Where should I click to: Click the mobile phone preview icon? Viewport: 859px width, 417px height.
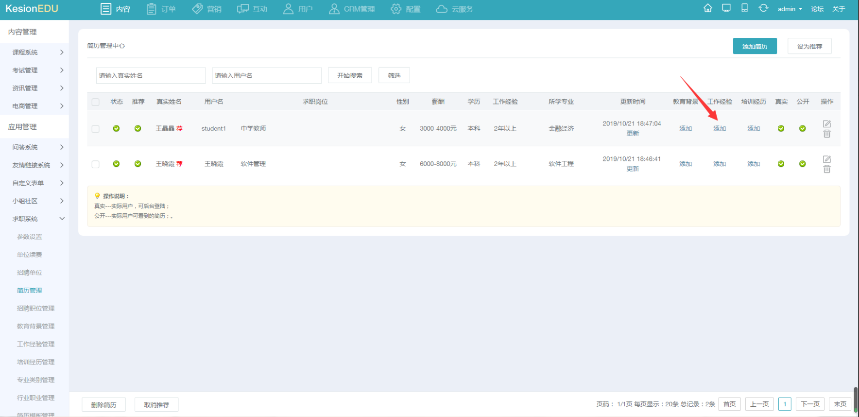[x=744, y=8]
